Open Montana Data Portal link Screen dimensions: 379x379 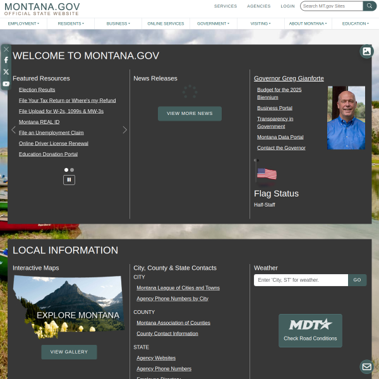280,137
